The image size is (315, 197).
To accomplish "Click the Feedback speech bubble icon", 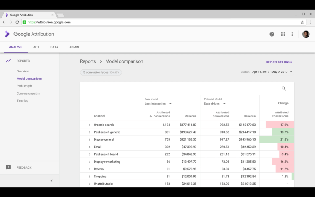I will (x=8, y=167).
